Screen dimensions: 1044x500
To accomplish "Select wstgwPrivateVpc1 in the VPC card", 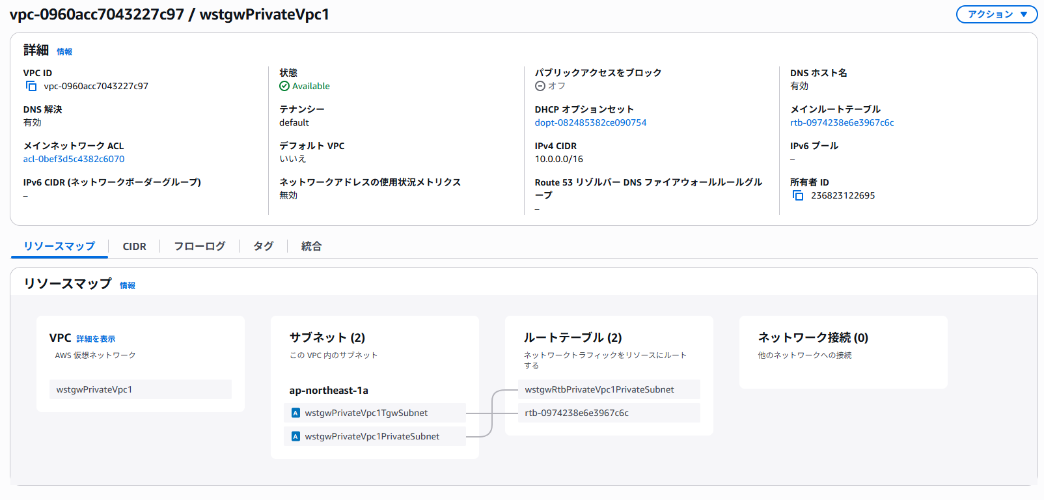I will (x=141, y=389).
